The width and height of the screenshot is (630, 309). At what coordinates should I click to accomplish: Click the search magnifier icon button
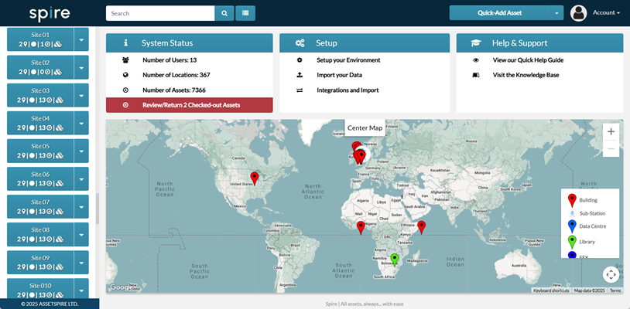[224, 13]
